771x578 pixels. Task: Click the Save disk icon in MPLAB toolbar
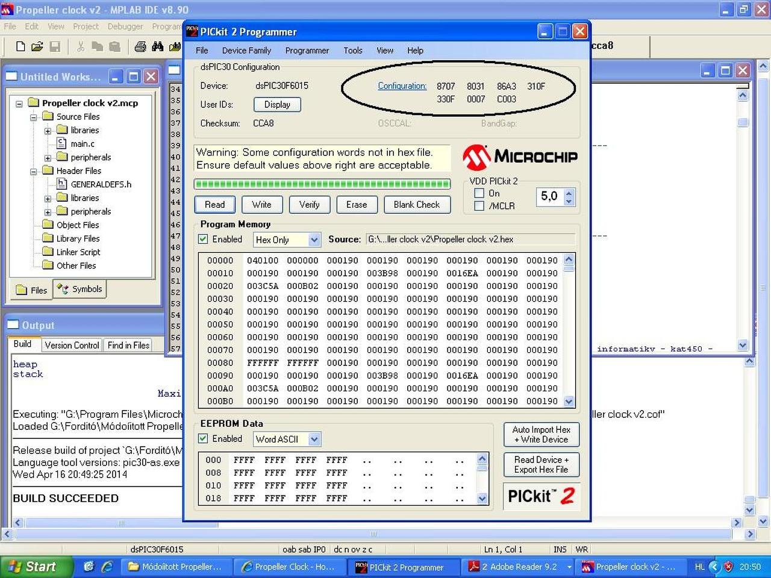click(55, 46)
